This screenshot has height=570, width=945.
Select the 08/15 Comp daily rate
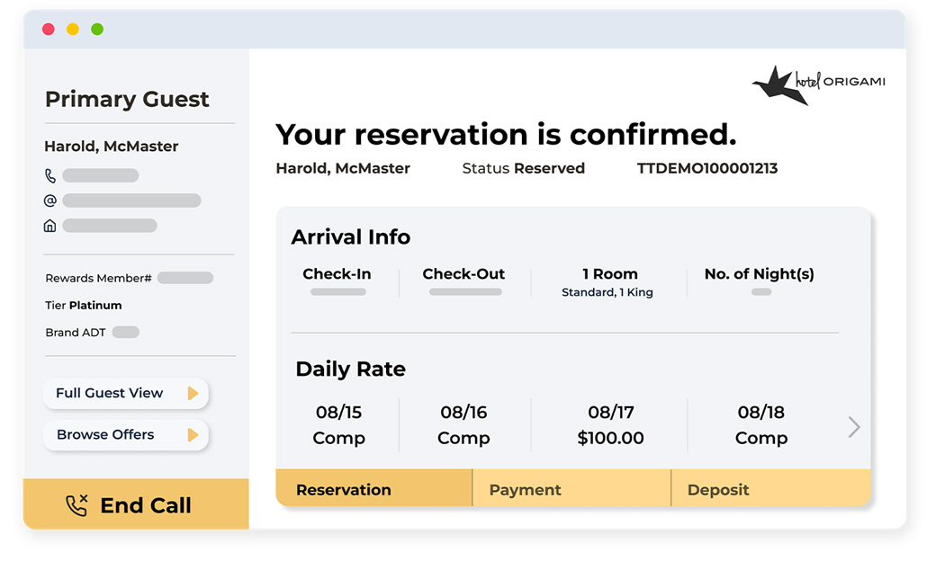point(338,425)
